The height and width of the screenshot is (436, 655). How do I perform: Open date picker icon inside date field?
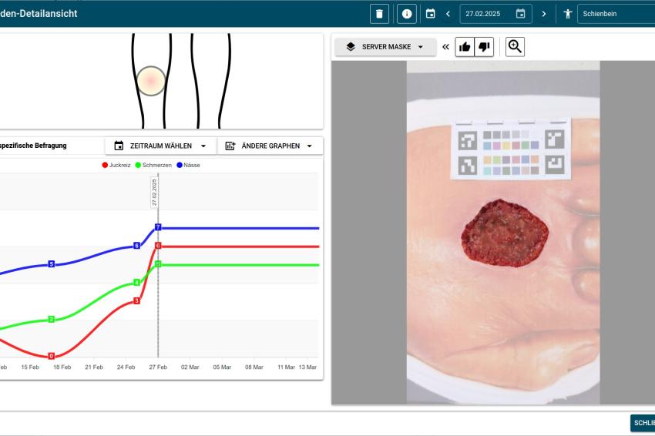(x=520, y=14)
